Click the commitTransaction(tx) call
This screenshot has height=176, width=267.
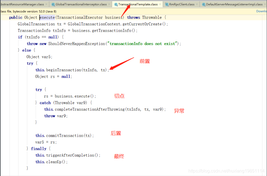click(x=69, y=136)
